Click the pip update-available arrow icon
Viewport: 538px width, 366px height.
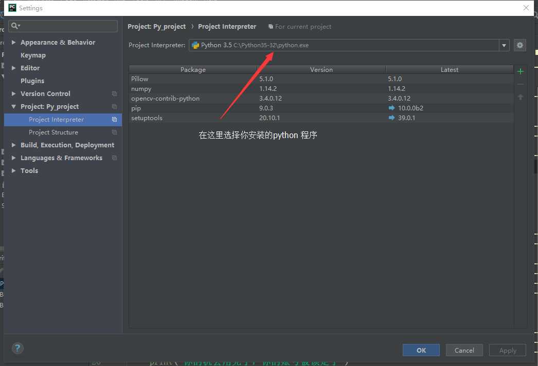tap(391, 108)
